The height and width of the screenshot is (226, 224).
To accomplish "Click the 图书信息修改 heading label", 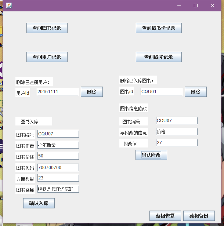I will click(x=134, y=108).
